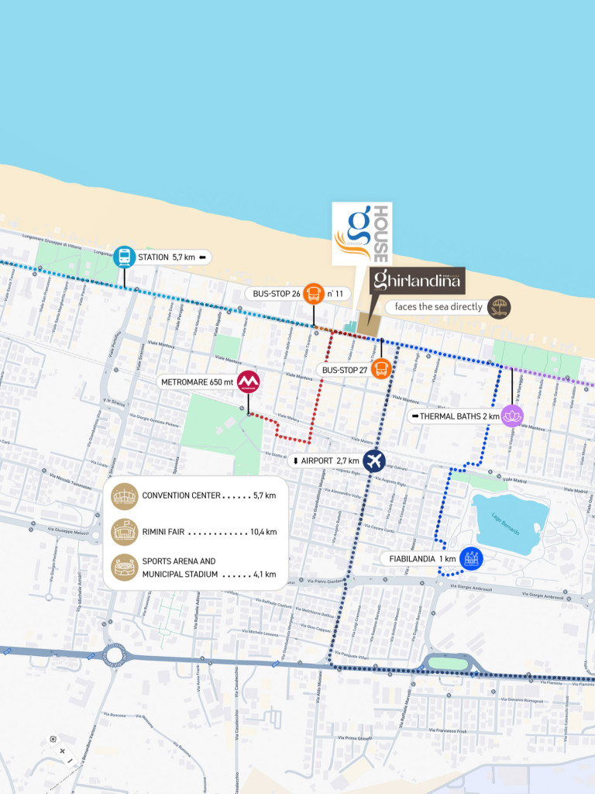Click the "THERMAL BATHS 2 km" label

point(459,416)
